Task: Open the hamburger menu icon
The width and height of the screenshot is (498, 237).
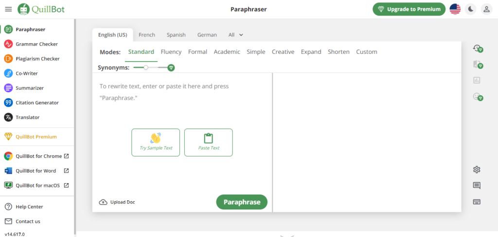Action: [8, 9]
